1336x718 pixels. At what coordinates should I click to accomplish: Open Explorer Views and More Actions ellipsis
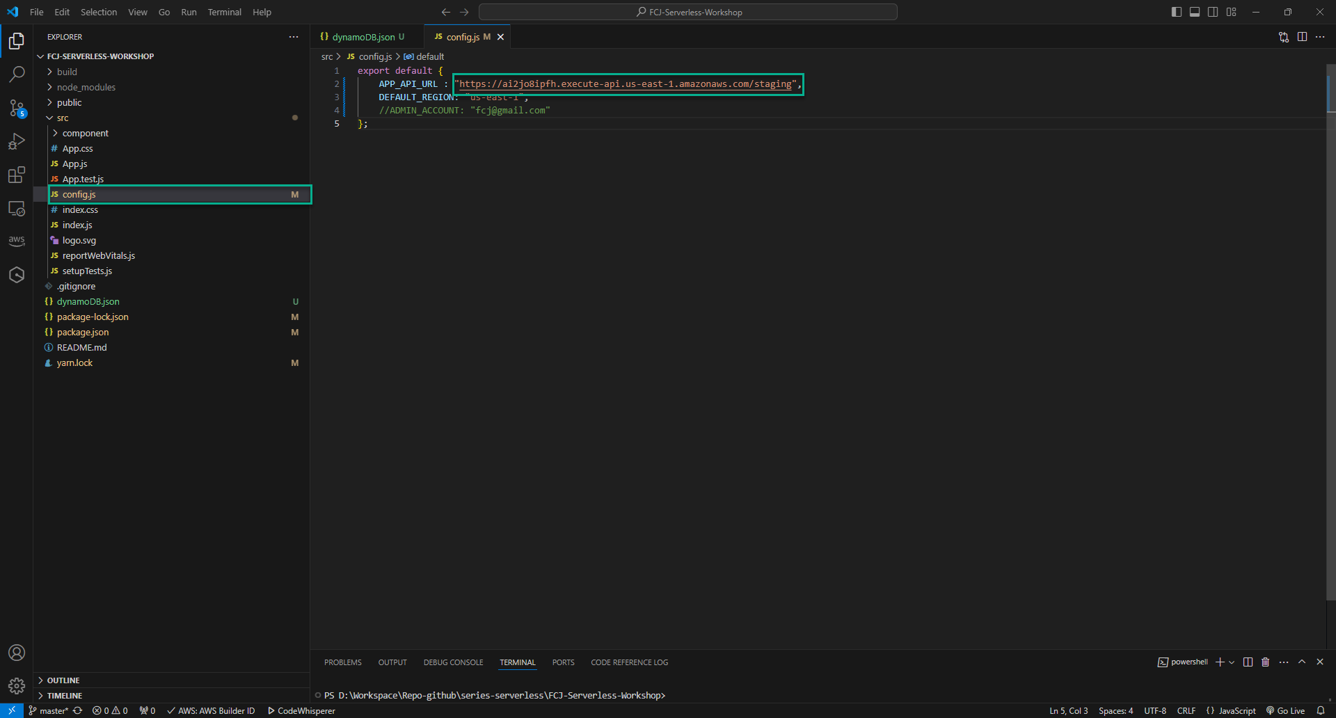(x=294, y=37)
